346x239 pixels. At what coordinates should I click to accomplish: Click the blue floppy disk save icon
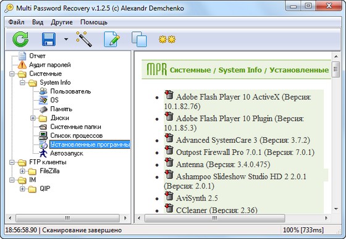coord(49,40)
